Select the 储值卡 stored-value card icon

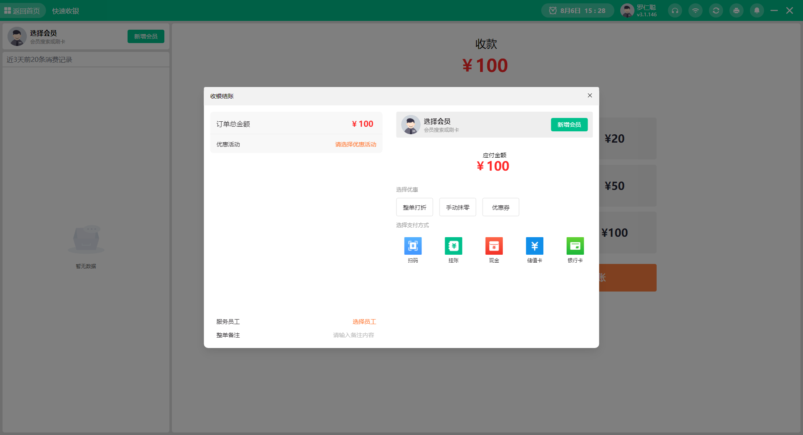point(534,246)
